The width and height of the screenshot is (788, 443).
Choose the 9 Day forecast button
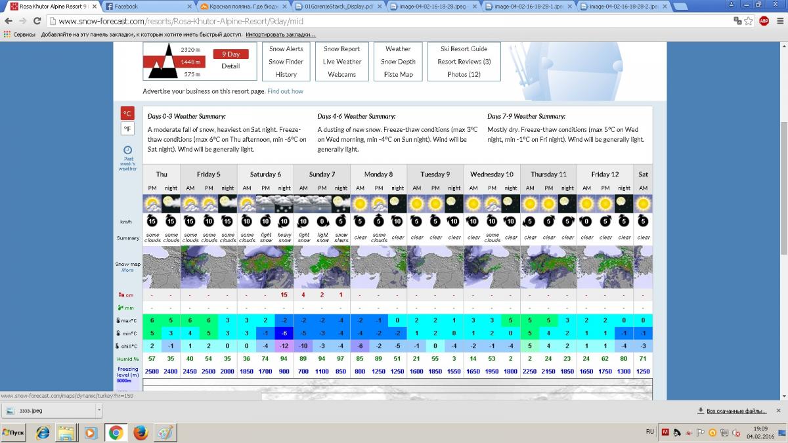230,54
